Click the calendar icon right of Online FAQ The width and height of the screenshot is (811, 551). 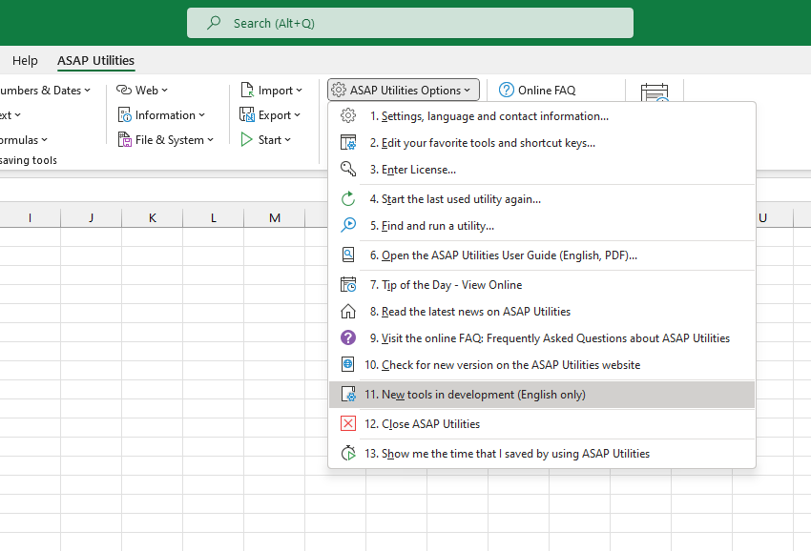(655, 92)
